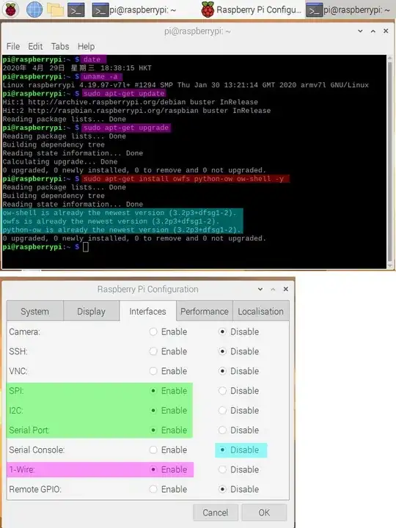The height and width of the screenshot is (528, 396).
Task: Open the Raspberry Pi main menu icon
Action: click(11, 10)
